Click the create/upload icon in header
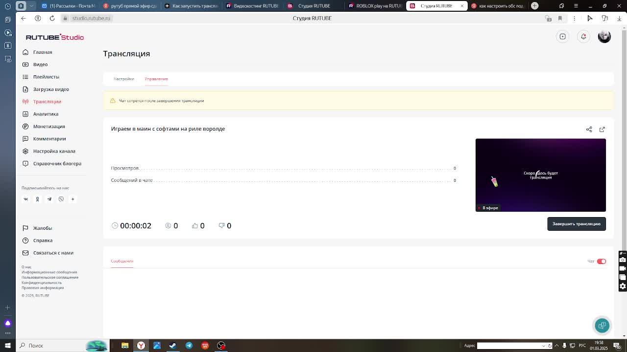The height and width of the screenshot is (352, 627). [563, 37]
